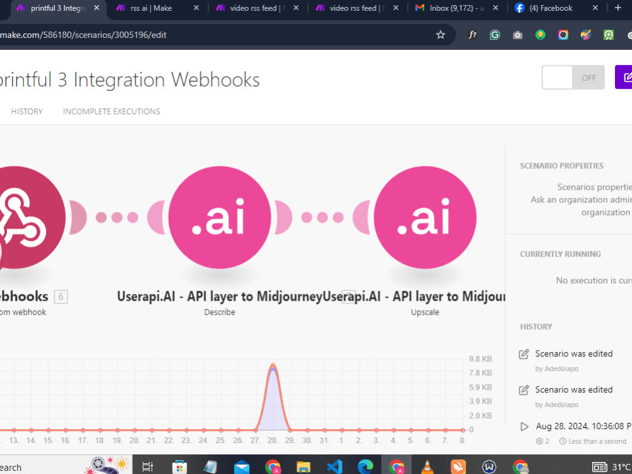Click the 'SCENARIO PROPERTIES' heading
632x474 pixels.
[561, 166]
